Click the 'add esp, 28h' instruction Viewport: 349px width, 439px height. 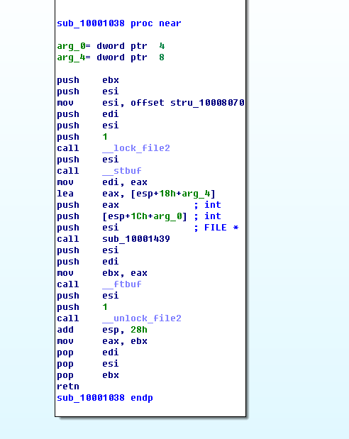click(102, 330)
